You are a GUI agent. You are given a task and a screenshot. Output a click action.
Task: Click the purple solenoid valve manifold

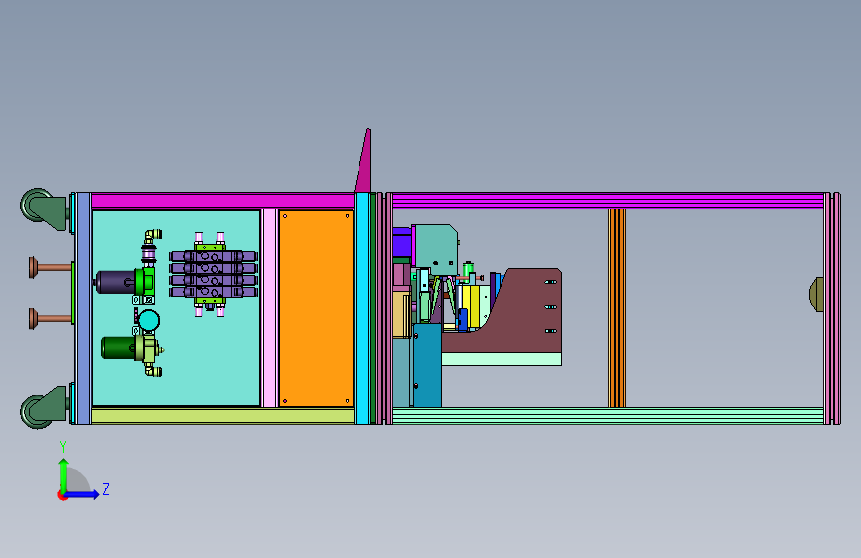tap(214, 274)
